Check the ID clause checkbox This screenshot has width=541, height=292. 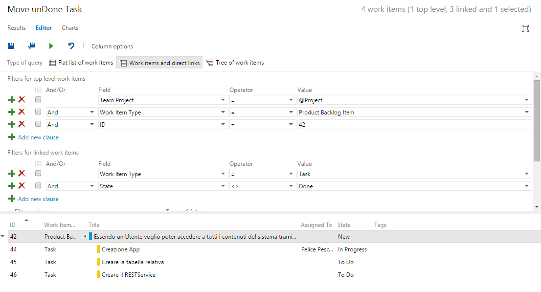pyautogui.click(x=38, y=124)
